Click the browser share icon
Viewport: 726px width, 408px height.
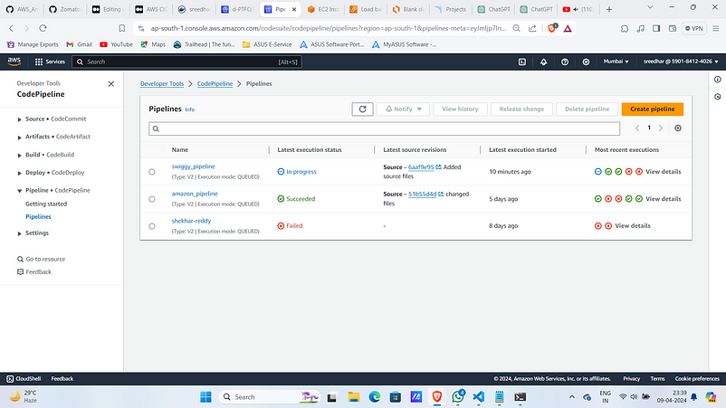[x=532, y=28]
